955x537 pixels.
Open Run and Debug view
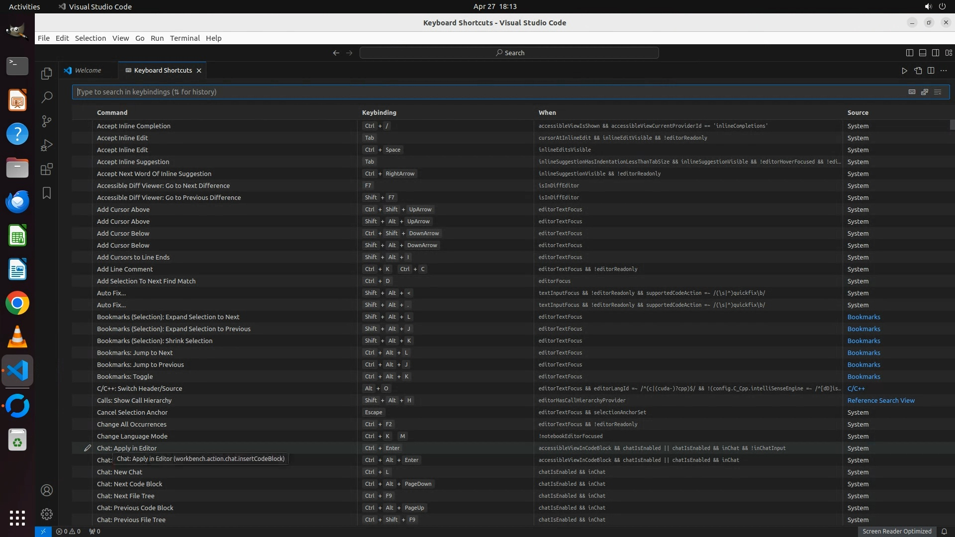pos(46,145)
